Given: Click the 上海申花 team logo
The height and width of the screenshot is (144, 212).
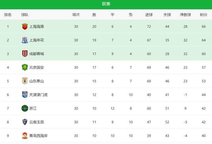Looking at the screenshot, I should (25, 40).
